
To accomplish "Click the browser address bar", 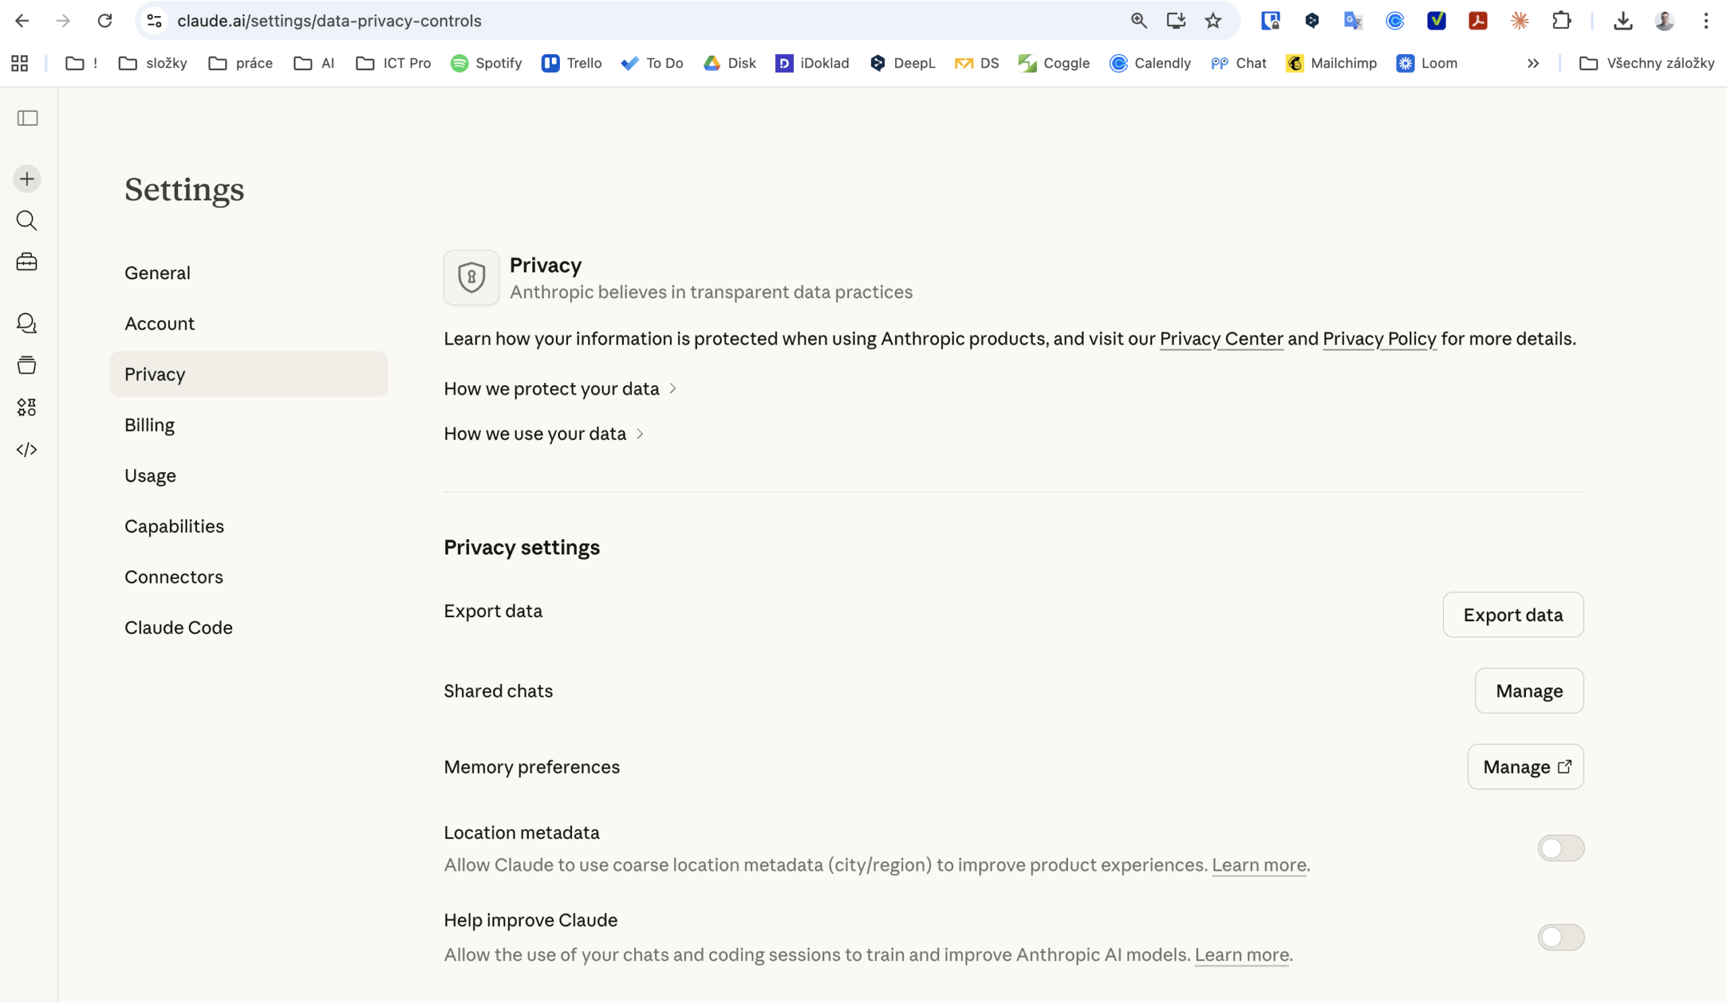I will [x=617, y=20].
